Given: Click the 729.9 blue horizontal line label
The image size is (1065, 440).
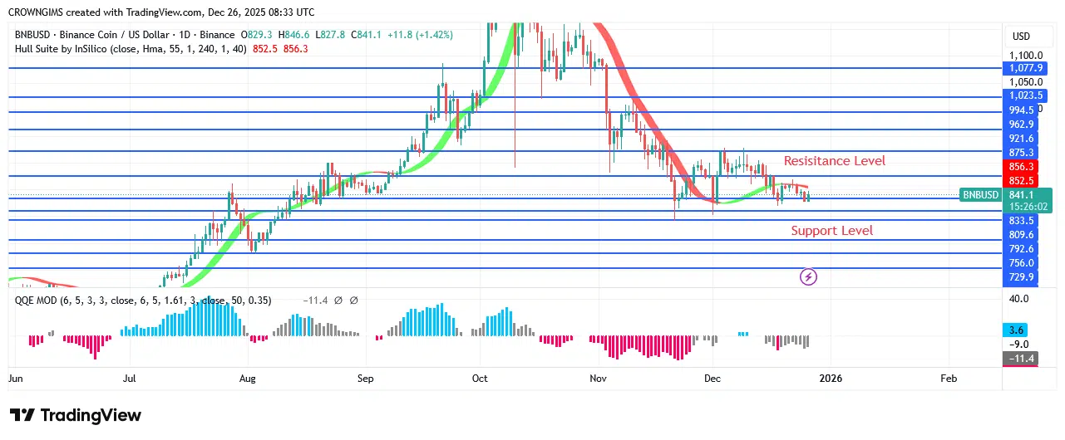Looking at the screenshot, I should [1019, 277].
